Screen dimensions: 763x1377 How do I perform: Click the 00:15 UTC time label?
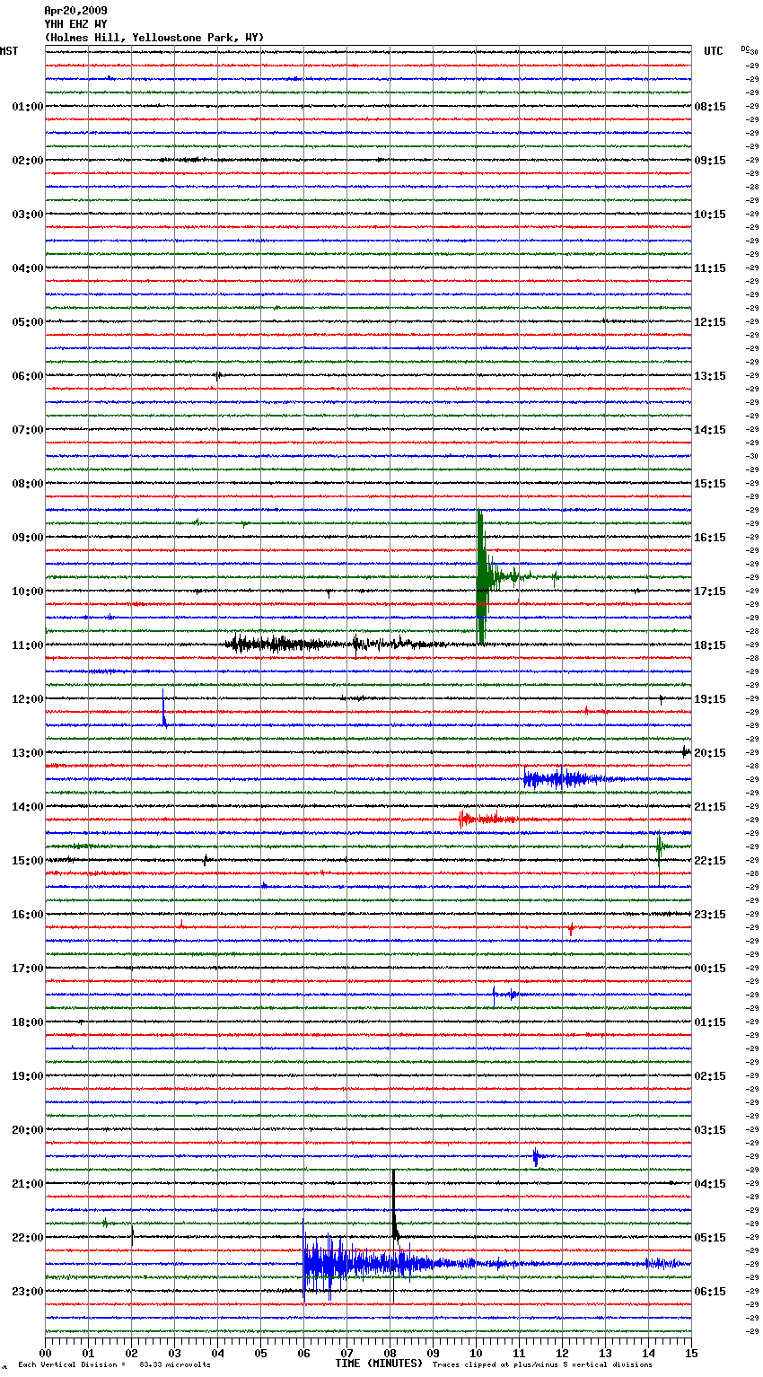[x=710, y=969]
